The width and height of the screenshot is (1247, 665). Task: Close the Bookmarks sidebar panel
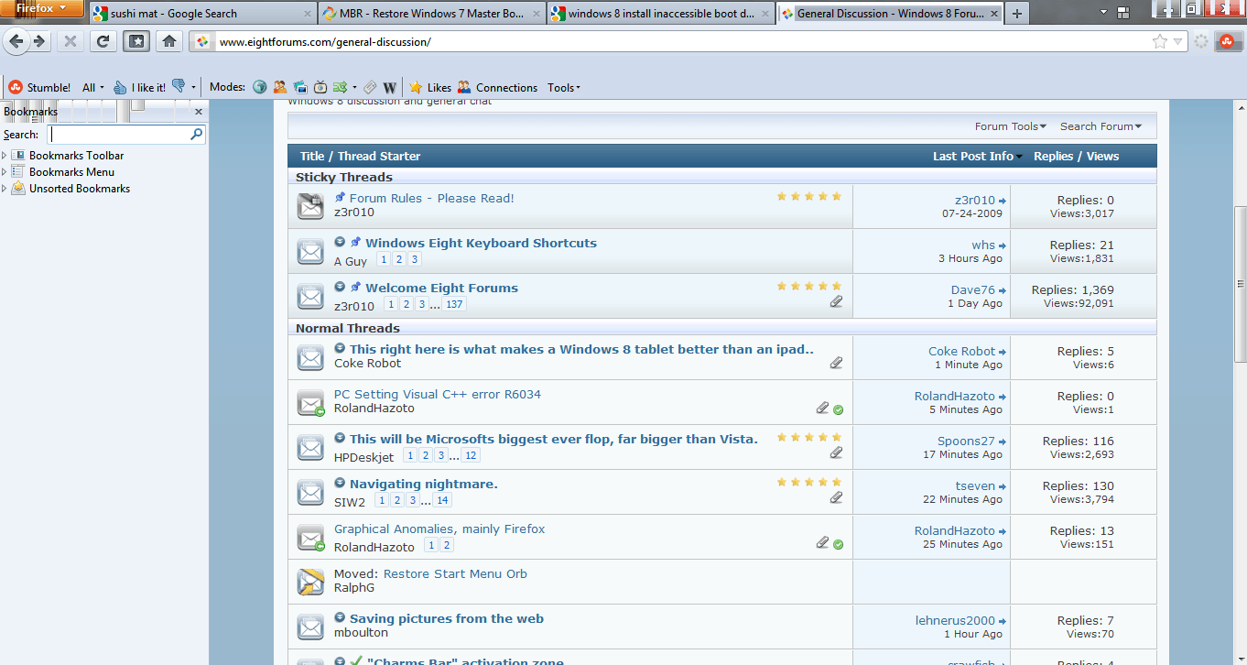pyautogui.click(x=199, y=111)
